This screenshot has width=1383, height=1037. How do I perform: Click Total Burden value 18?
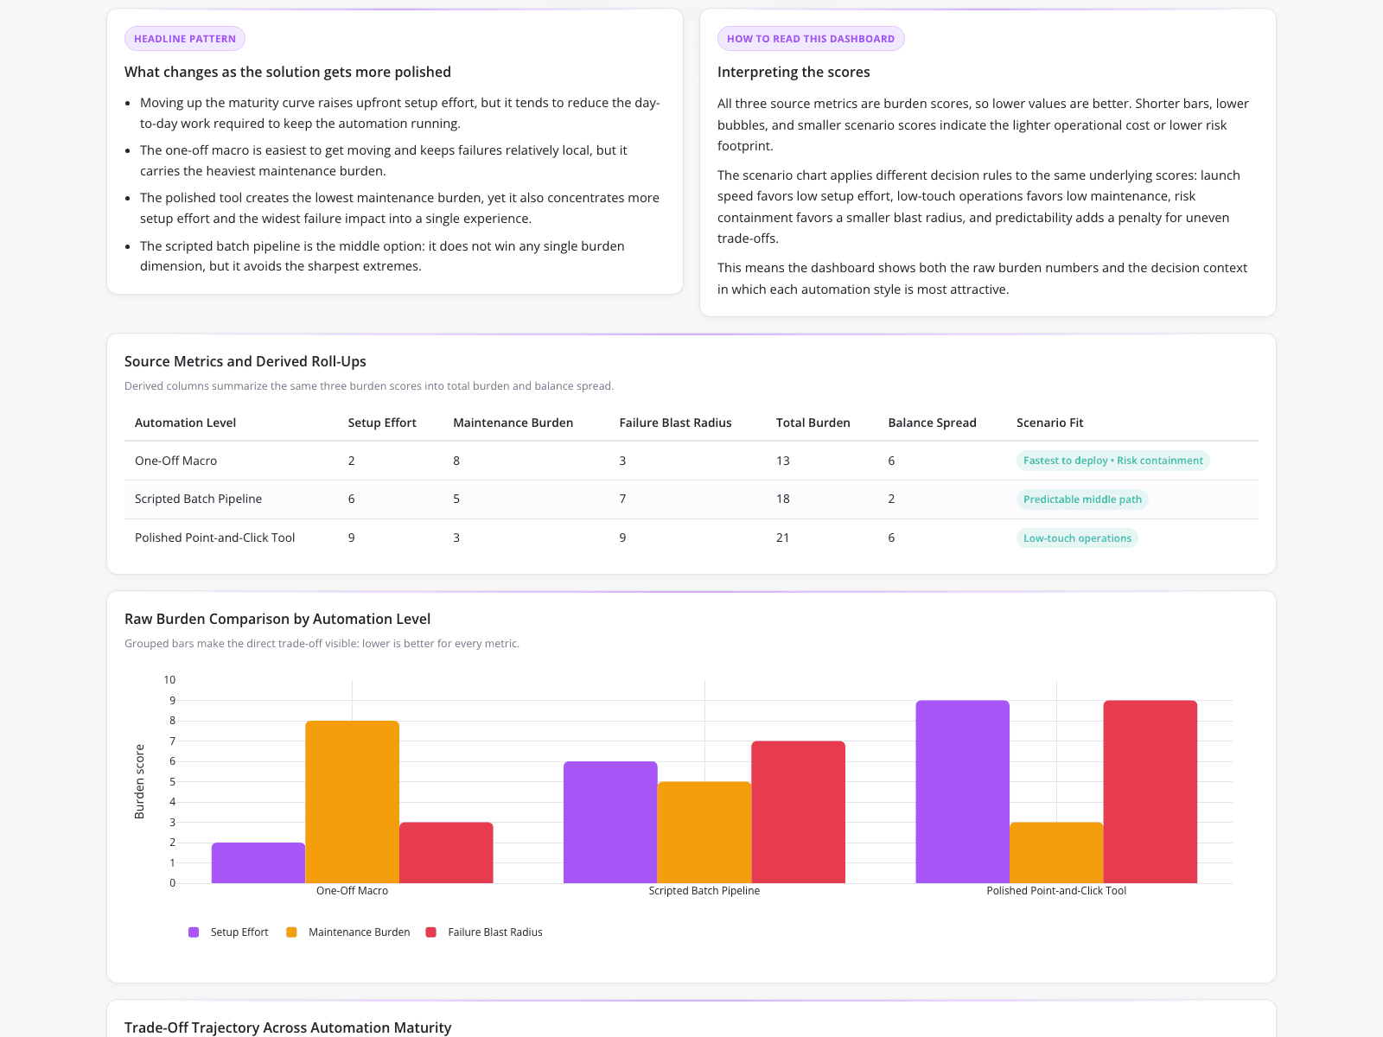783,499
